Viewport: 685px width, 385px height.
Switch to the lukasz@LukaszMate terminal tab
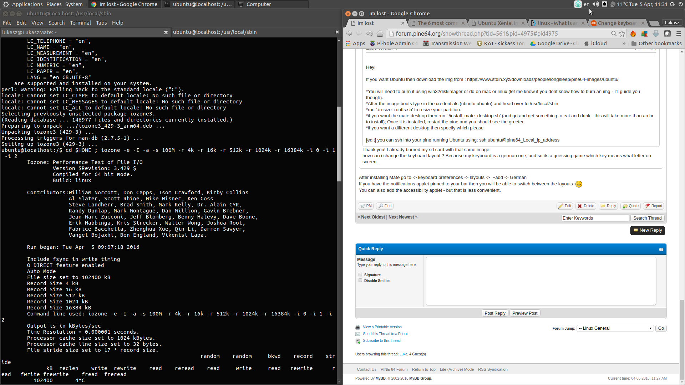coord(82,32)
